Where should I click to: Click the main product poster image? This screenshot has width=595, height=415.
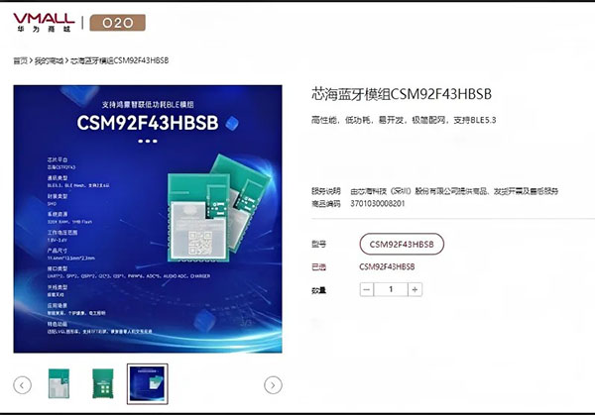point(147,218)
